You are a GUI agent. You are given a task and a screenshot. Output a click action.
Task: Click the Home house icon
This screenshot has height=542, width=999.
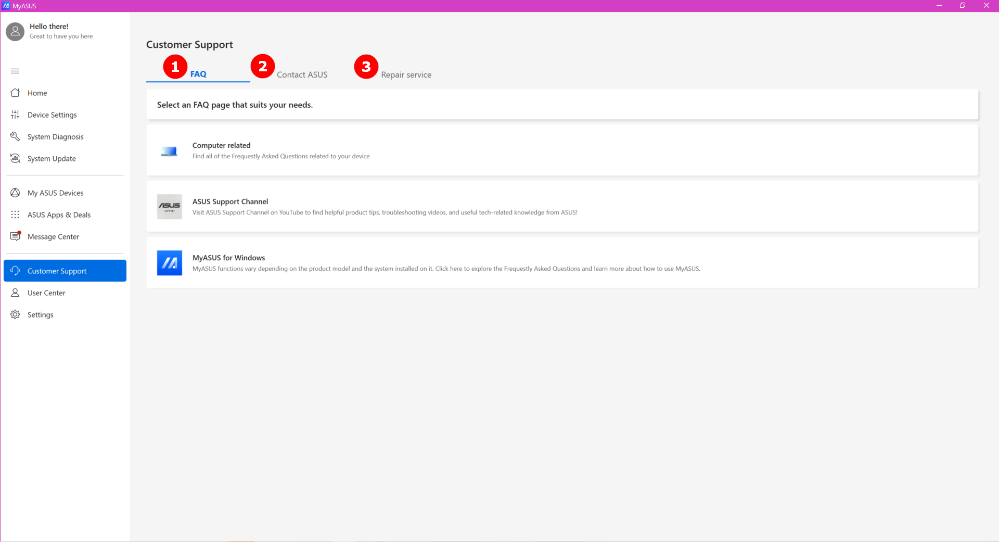[15, 93]
